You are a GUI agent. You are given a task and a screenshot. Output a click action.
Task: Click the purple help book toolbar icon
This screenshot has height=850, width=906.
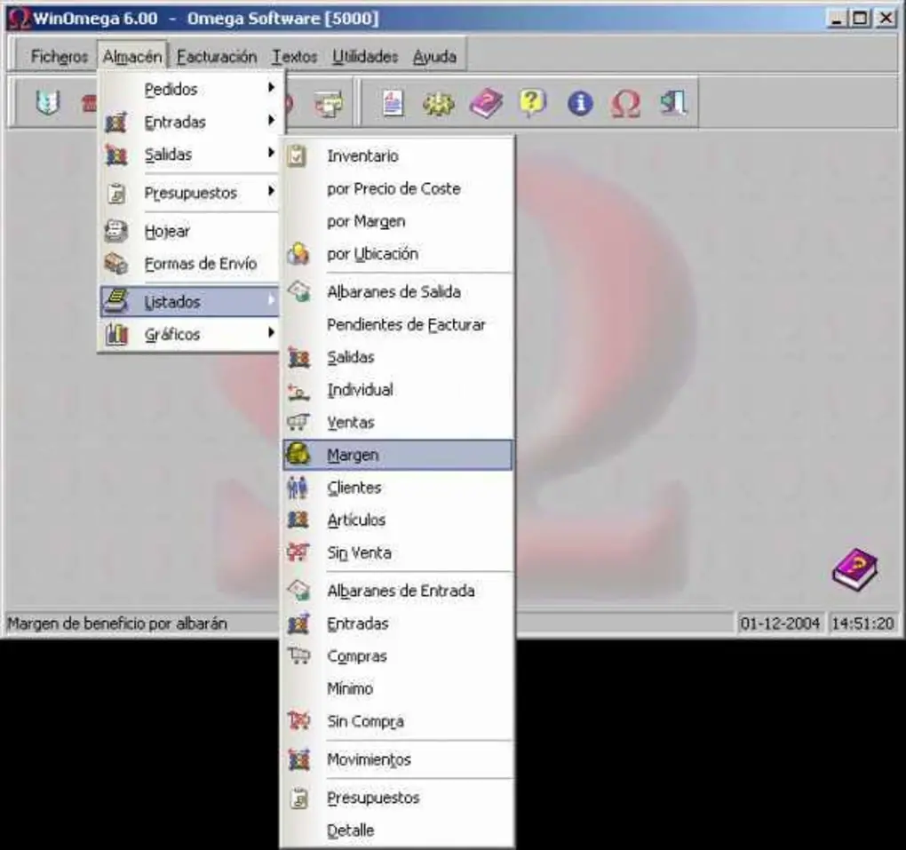485,104
